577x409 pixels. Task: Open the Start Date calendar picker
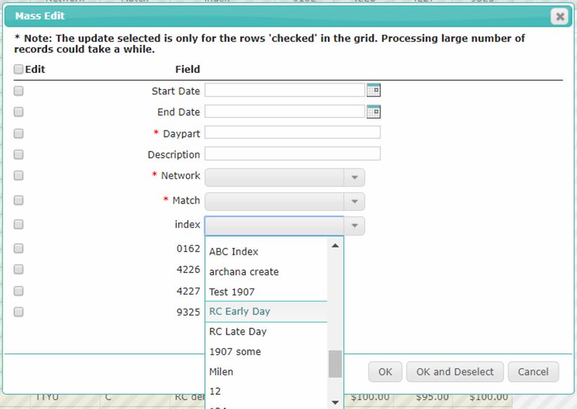point(373,90)
